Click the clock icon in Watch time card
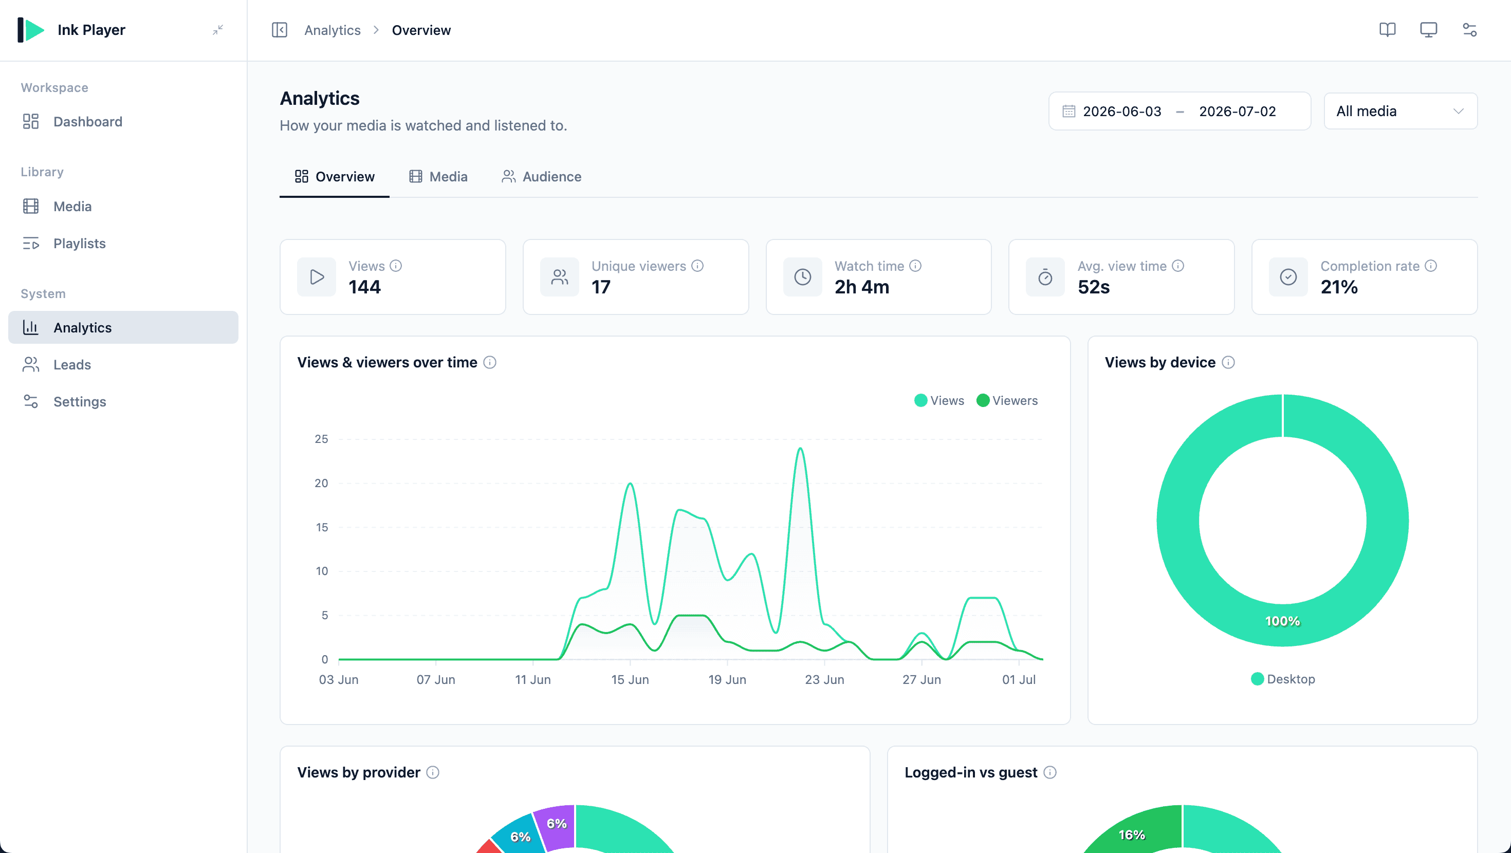The width and height of the screenshot is (1511, 853). click(x=802, y=277)
